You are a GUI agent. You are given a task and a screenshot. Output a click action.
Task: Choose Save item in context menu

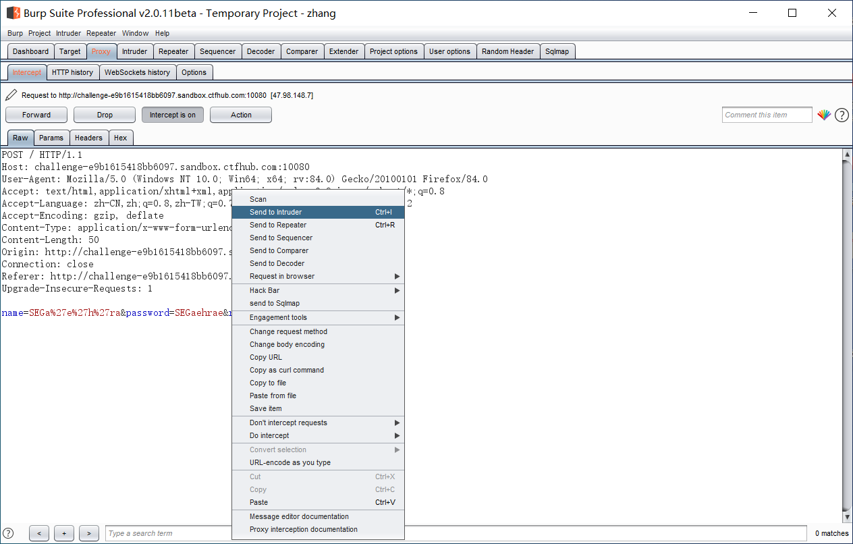(318, 408)
